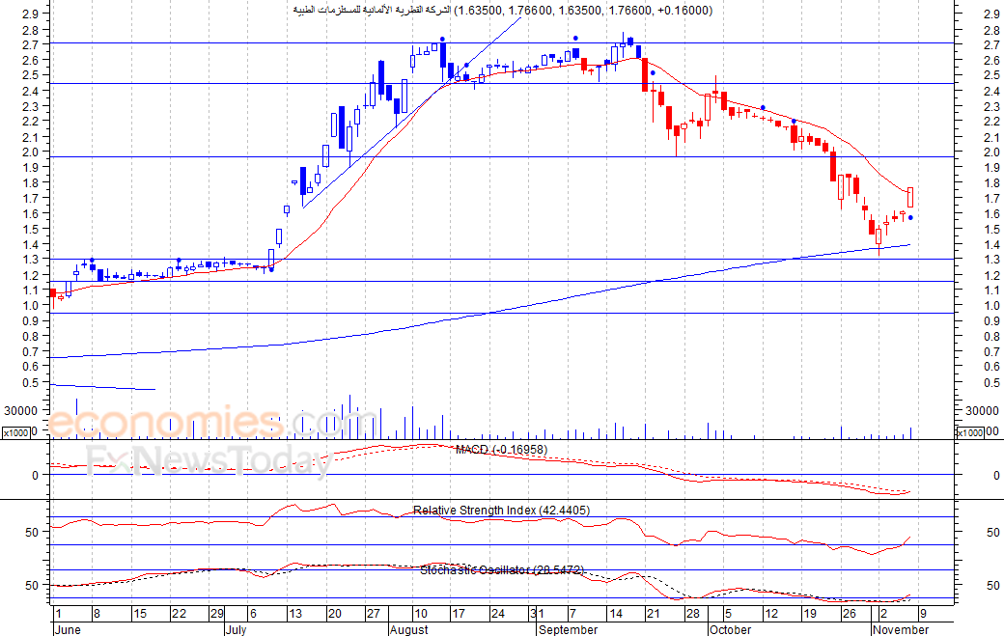
Task: Click date label 21 on the time axis
Action: [653, 614]
